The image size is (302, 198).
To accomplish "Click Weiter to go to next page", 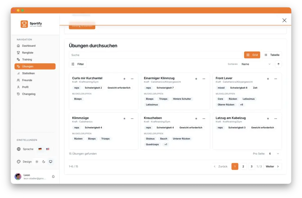I will click(273, 166).
